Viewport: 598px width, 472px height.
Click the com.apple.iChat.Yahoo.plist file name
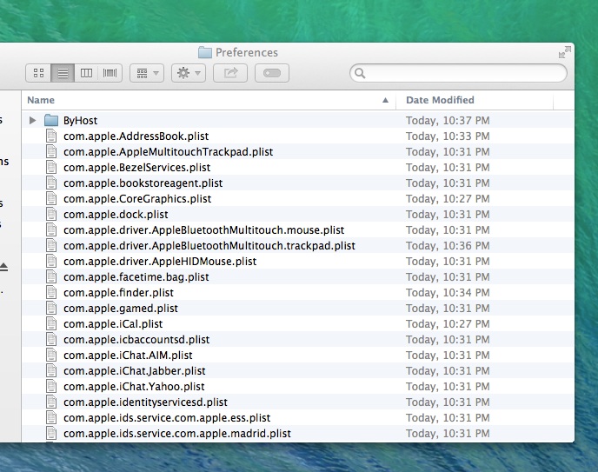click(x=134, y=387)
